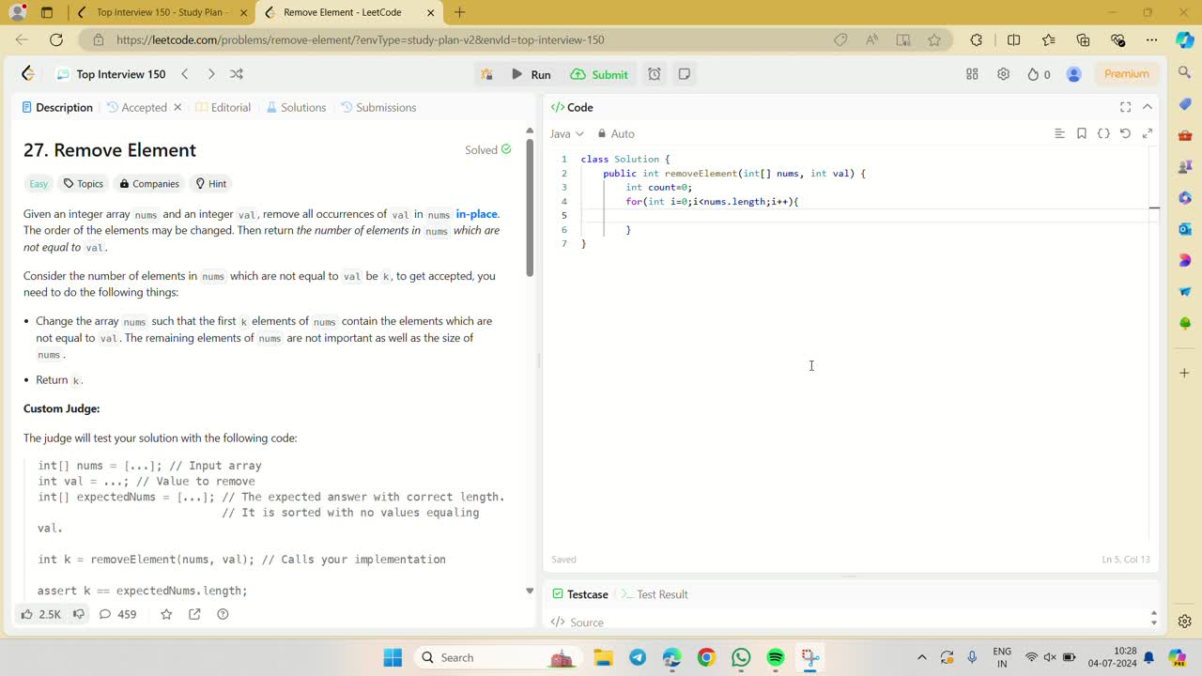Click the streak fire counter
The width and height of the screenshot is (1202, 676).
click(1039, 74)
